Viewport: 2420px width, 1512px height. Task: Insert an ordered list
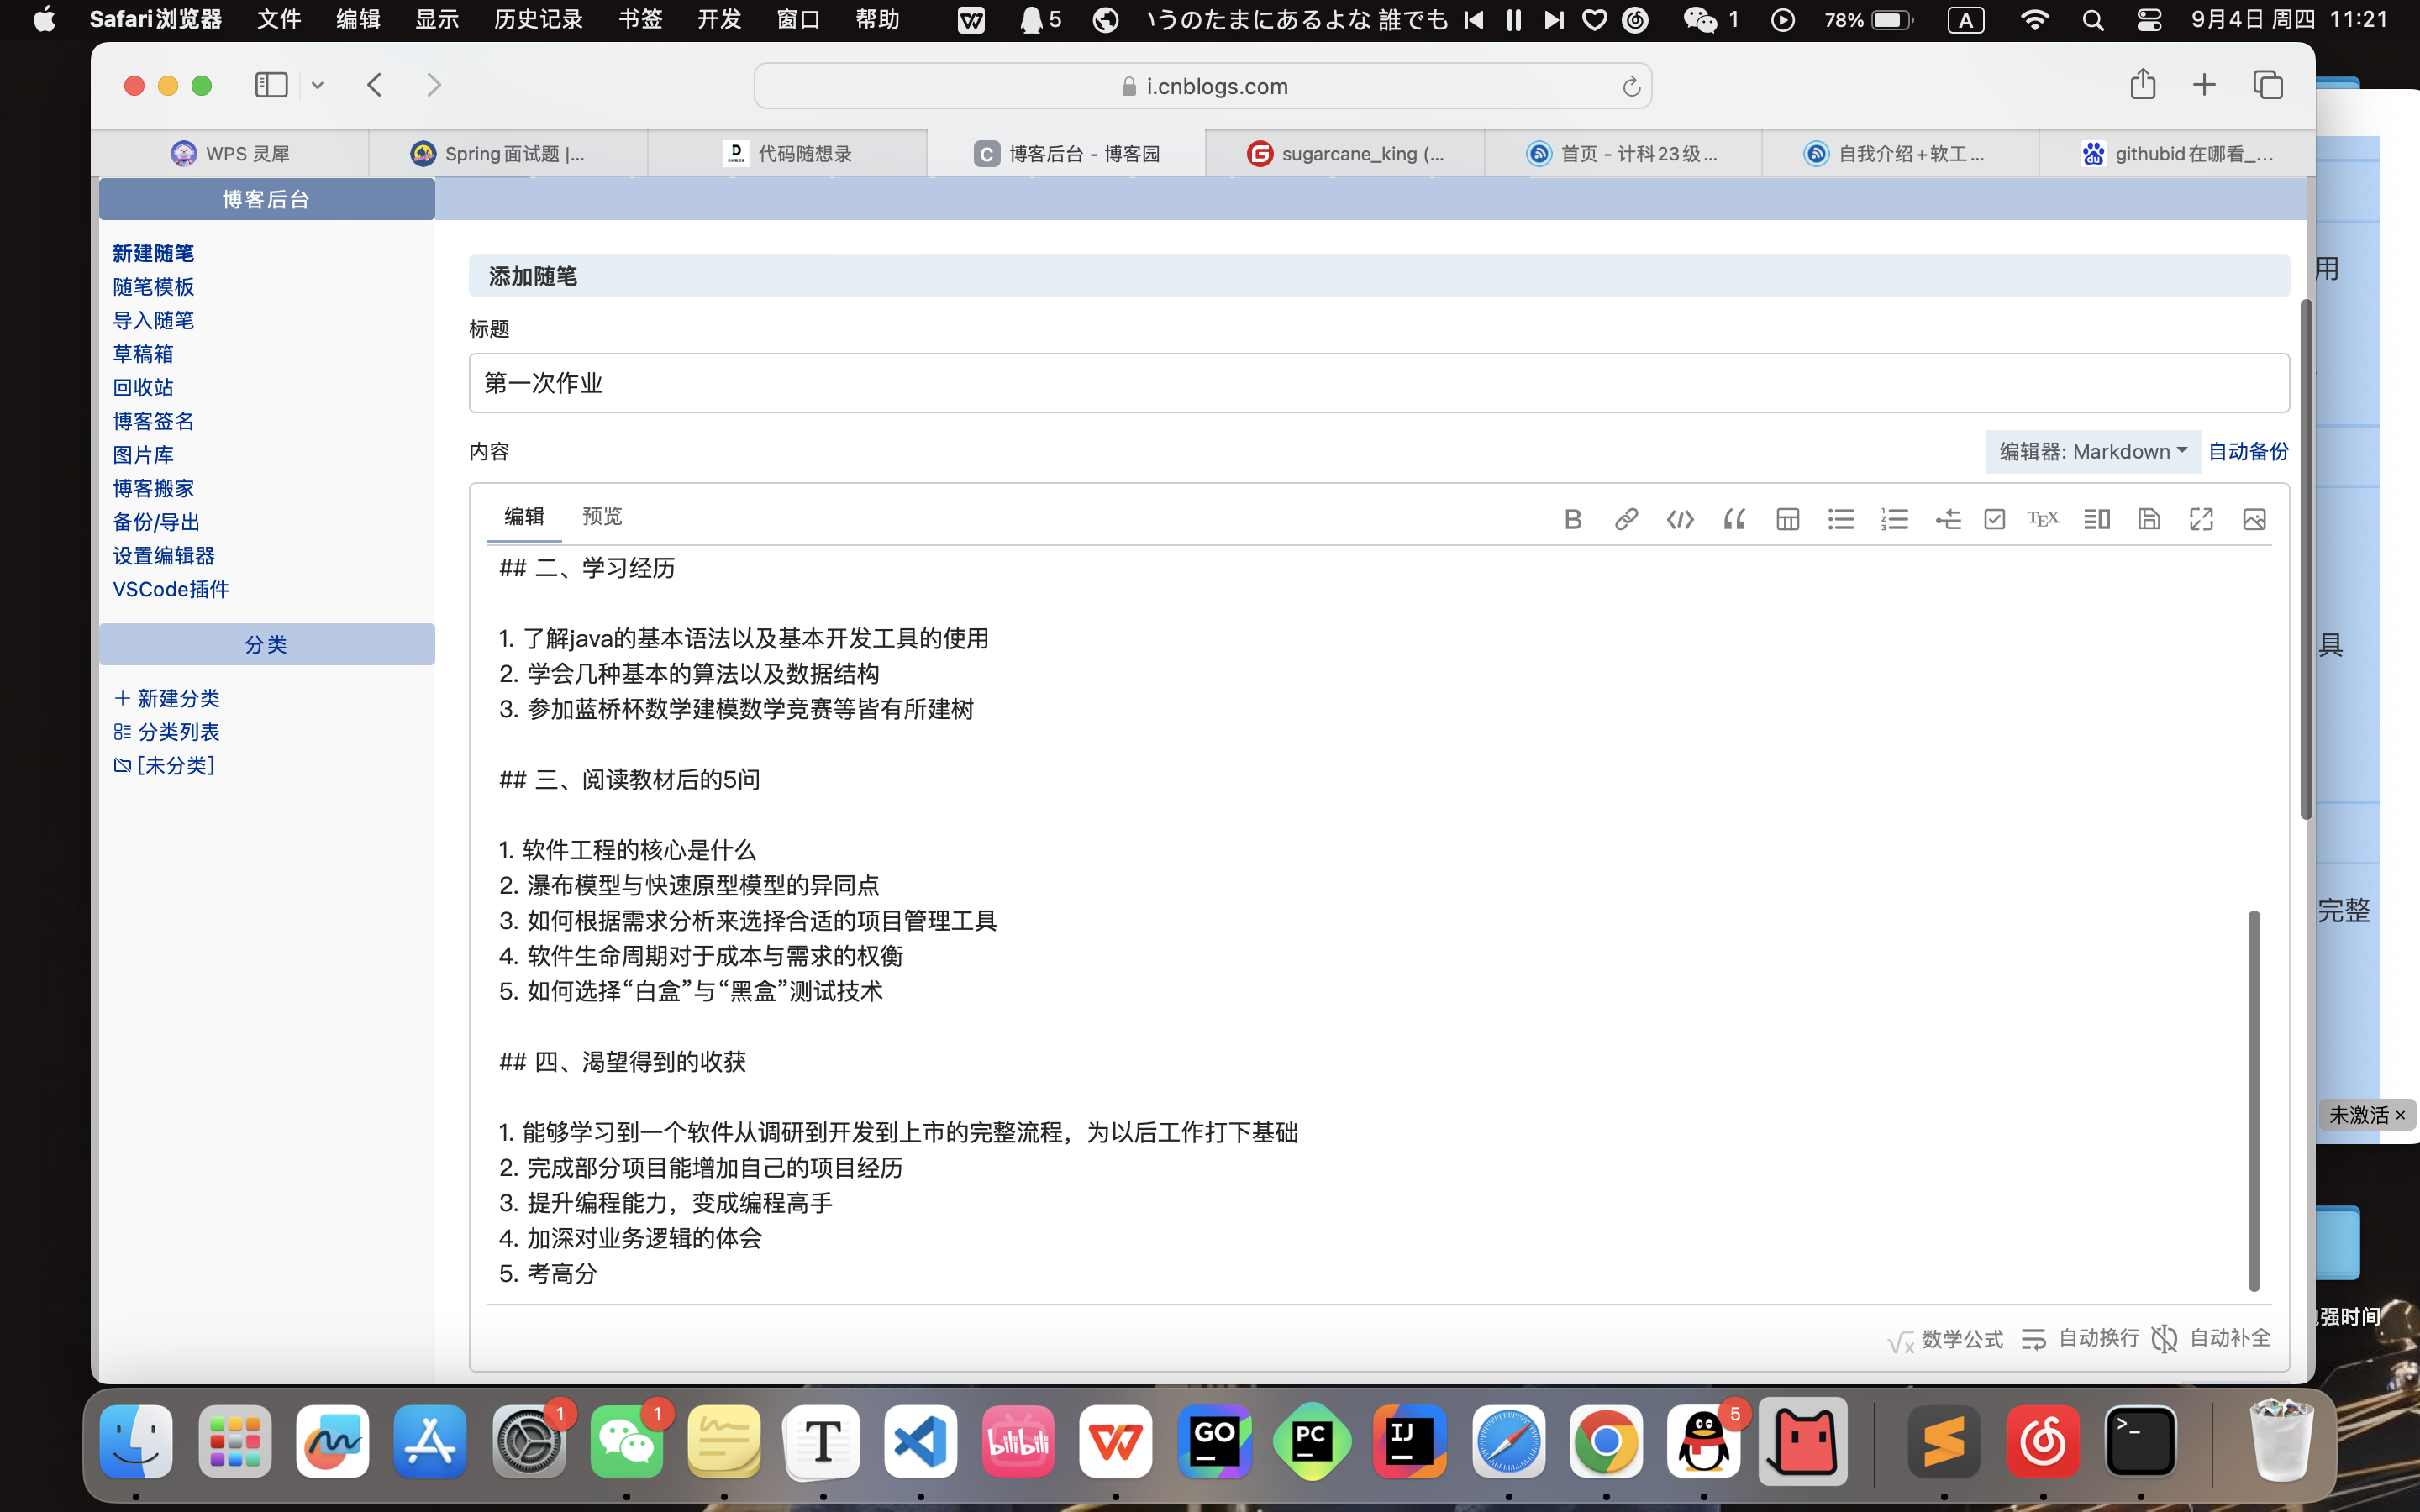click(x=1894, y=519)
